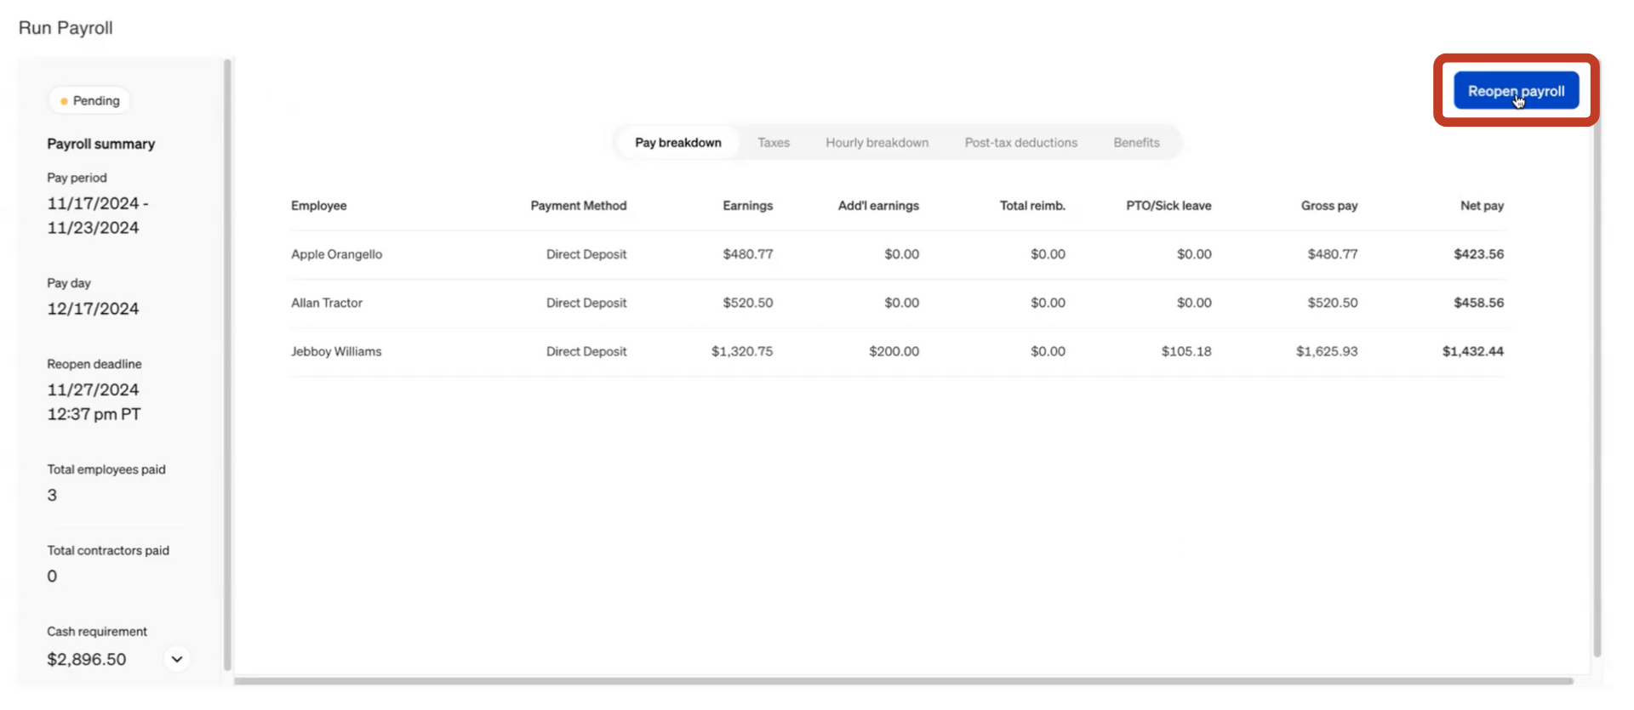Screen dimensions: 1634x710
Task: Click the Employee column header
Action: pyautogui.click(x=318, y=205)
